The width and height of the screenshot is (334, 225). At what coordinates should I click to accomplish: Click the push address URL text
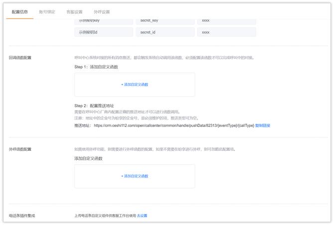click(x=173, y=126)
